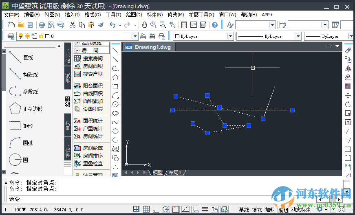Click the Print Preview icon
The height and width of the screenshot is (215, 355).
coord(51,25)
